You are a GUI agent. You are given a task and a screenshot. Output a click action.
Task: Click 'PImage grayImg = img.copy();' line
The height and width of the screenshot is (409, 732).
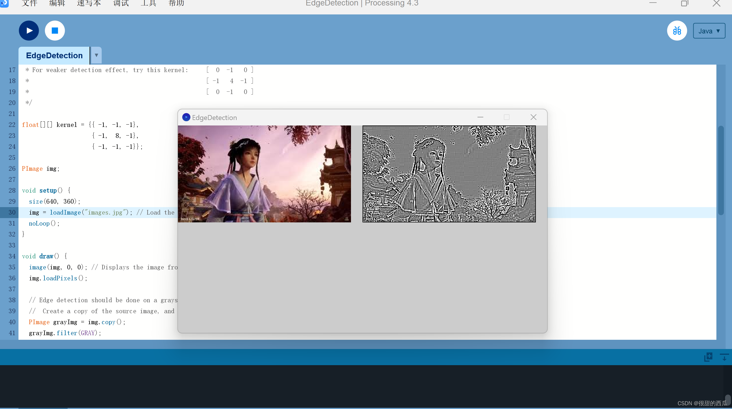point(77,322)
